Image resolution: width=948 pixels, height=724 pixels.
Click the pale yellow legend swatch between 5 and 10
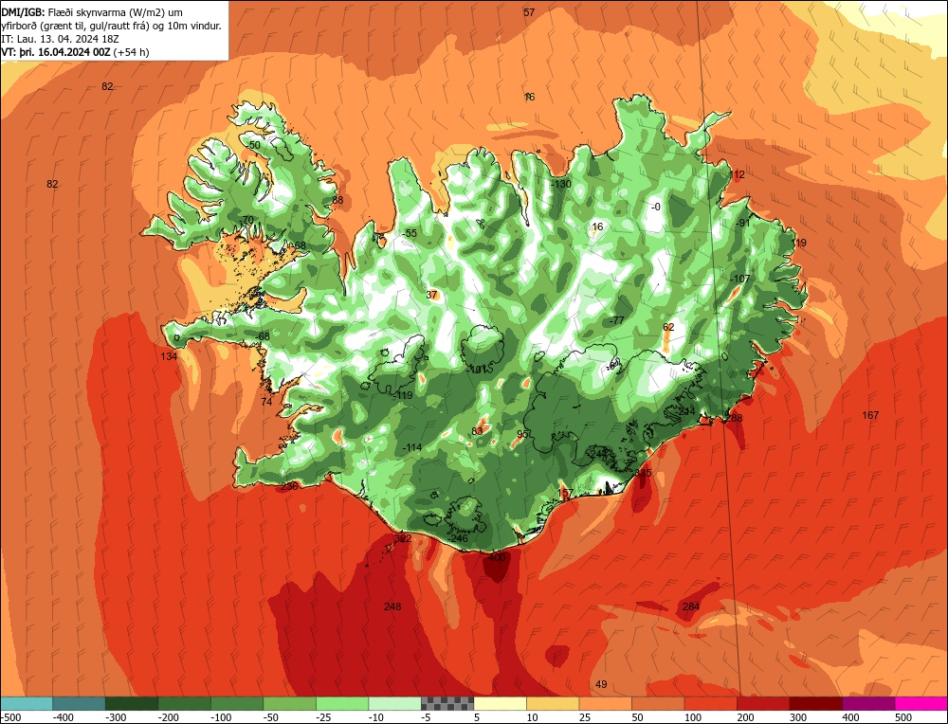(x=500, y=703)
